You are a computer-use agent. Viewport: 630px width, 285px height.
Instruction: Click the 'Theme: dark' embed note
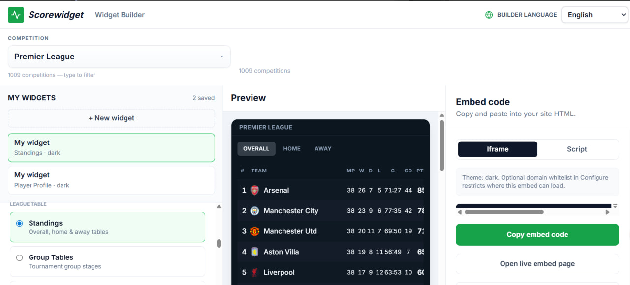pos(537,182)
